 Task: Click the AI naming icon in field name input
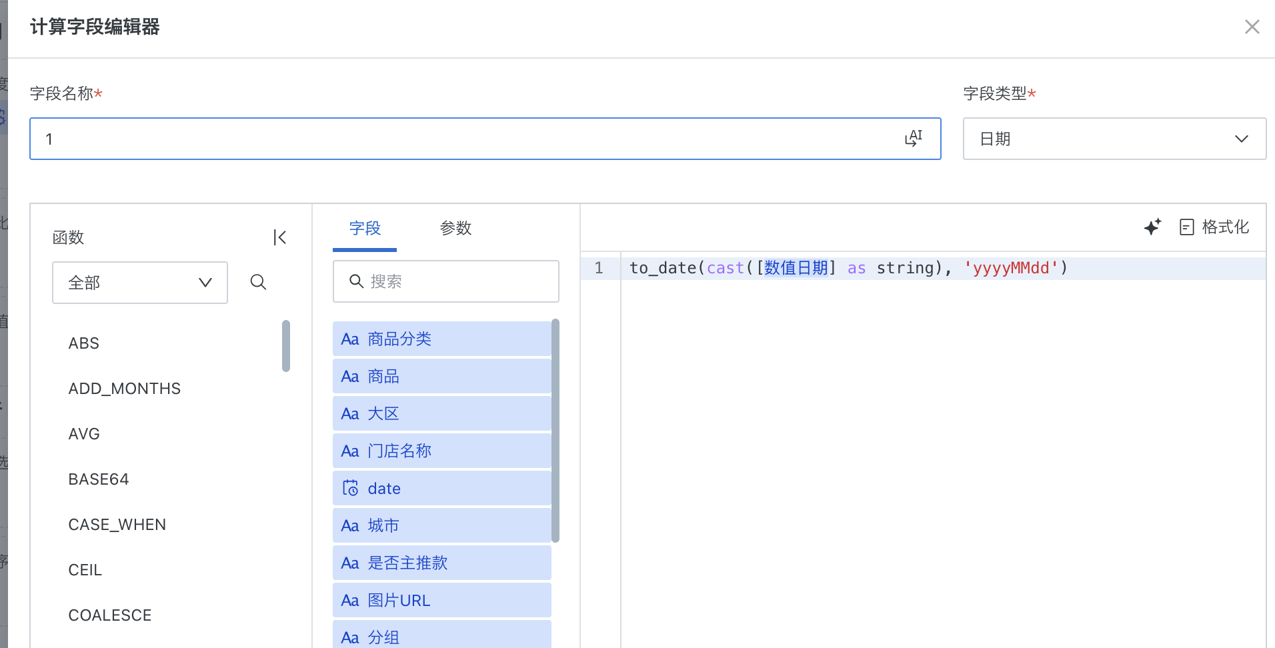point(913,139)
